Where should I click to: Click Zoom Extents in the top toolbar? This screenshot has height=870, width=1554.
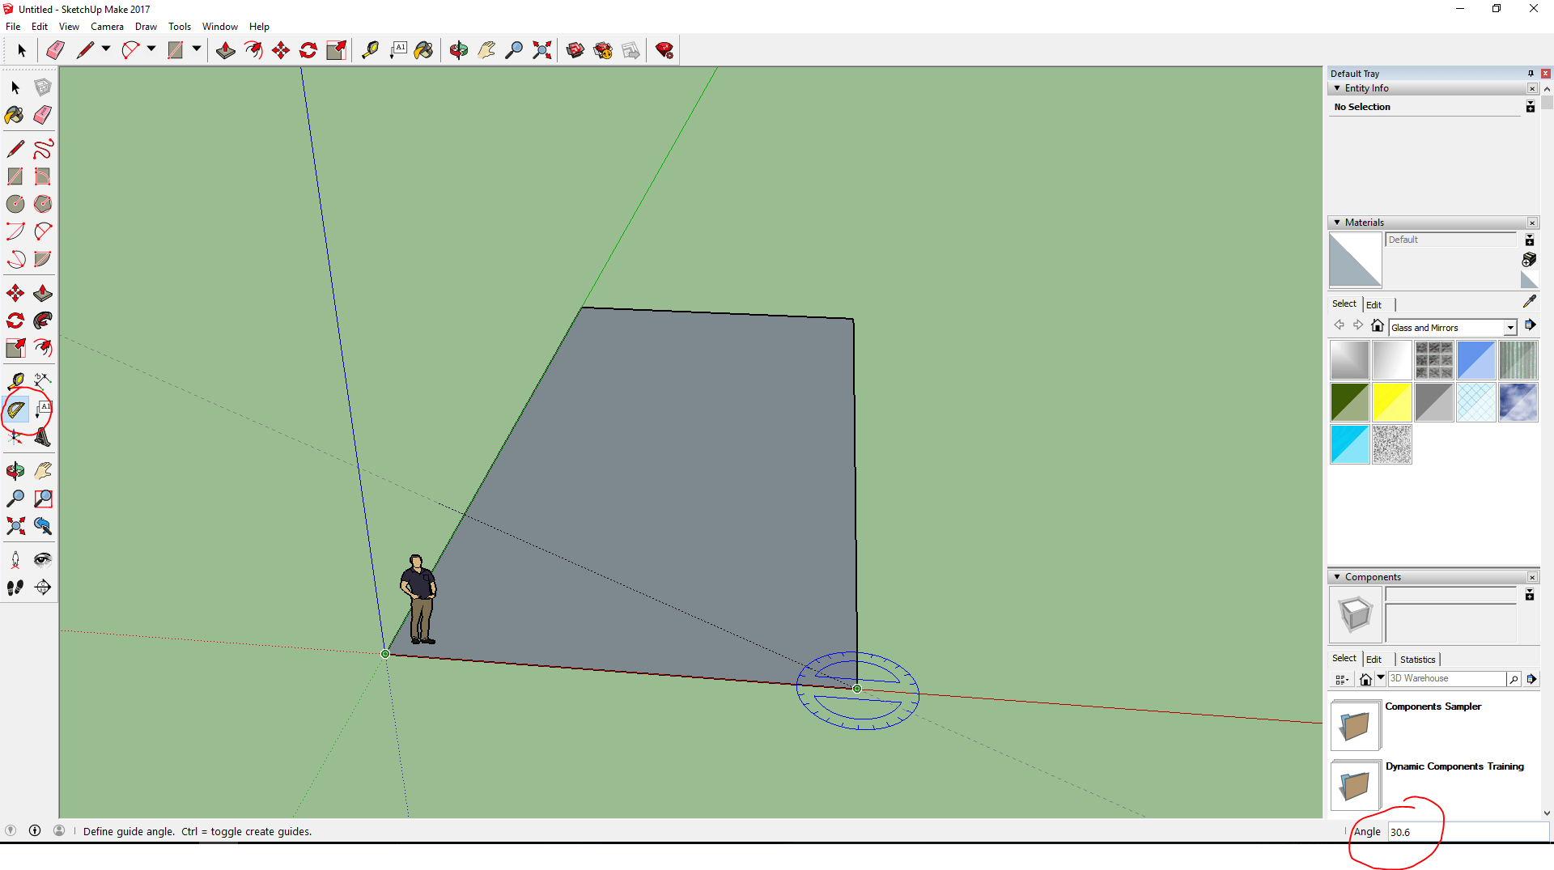pyautogui.click(x=541, y=50)
